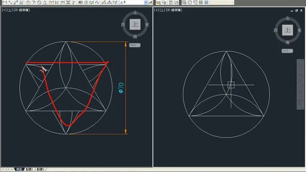The image size is (306, 172).
Task: Select the Arc Length dimension tool
Action: (x=16, y=2)
